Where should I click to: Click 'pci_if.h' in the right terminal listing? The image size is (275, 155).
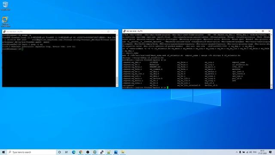click(x=237, y=78)
